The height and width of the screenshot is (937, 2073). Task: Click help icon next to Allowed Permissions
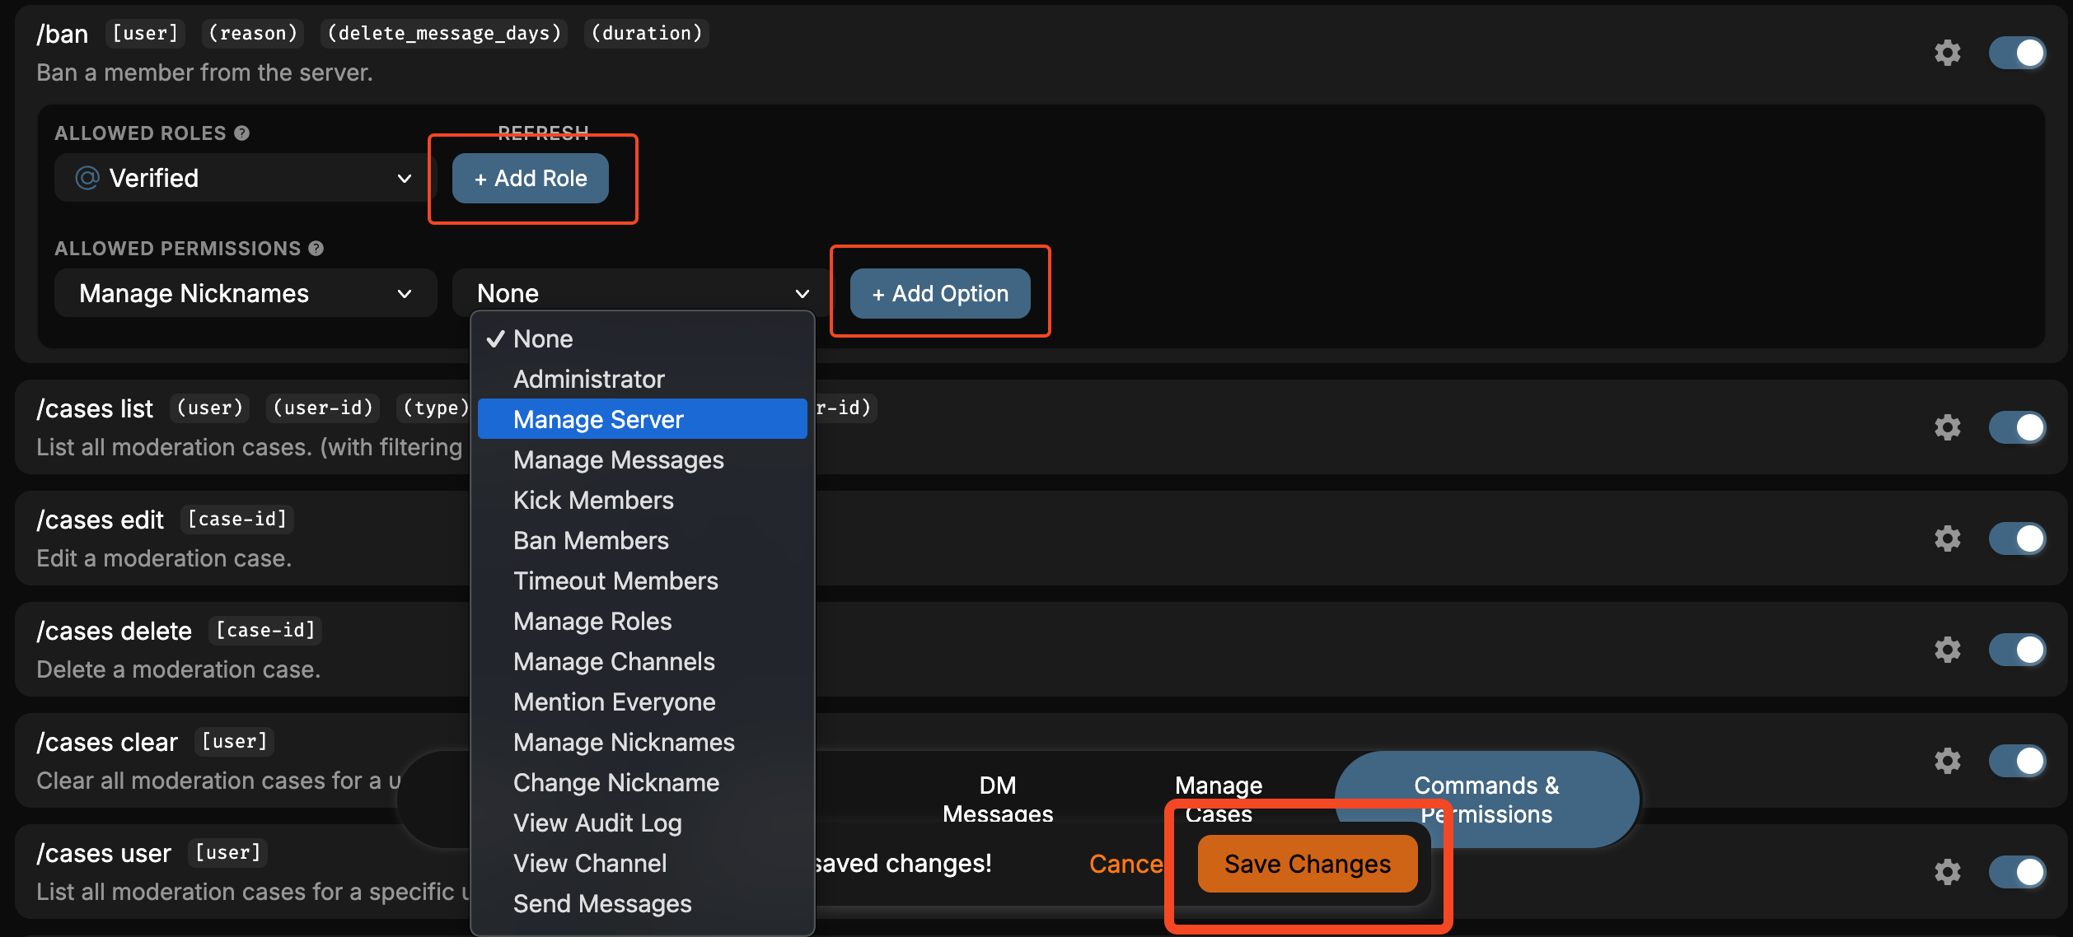pyautogui.click(x=316, y=248)
